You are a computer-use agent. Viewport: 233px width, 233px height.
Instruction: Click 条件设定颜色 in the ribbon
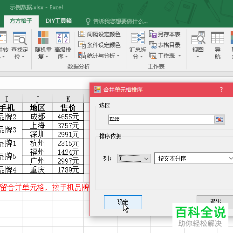pos(99,45)
